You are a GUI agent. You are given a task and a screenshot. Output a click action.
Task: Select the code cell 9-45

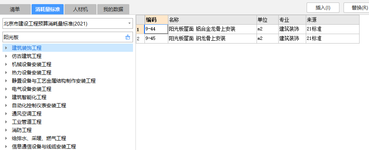click(x=156, y=39)
